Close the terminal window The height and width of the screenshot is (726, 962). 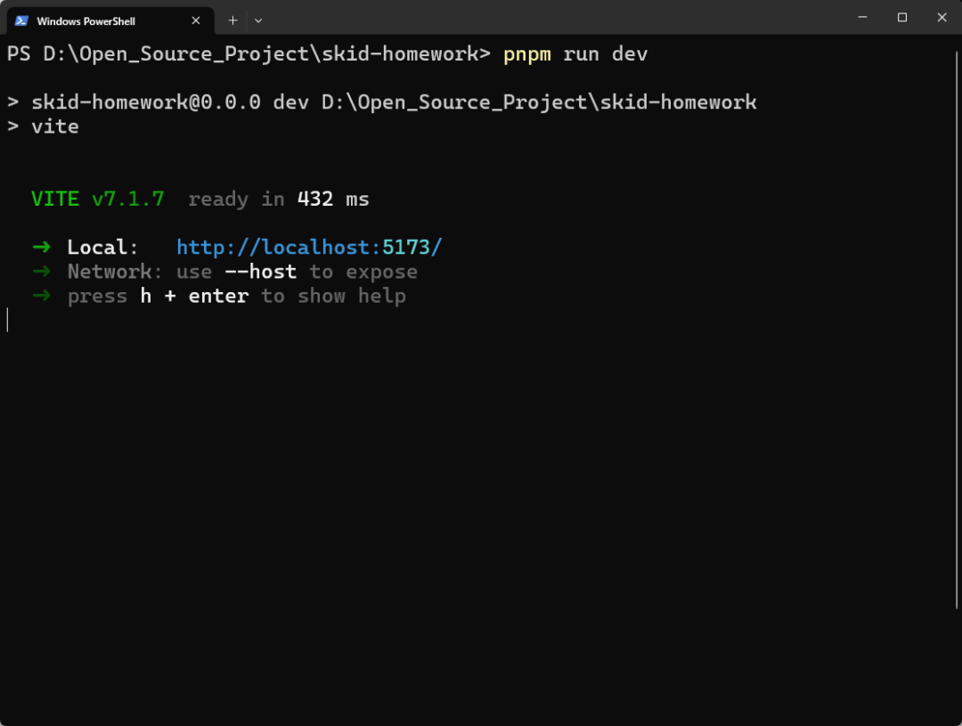pos(942,17)
